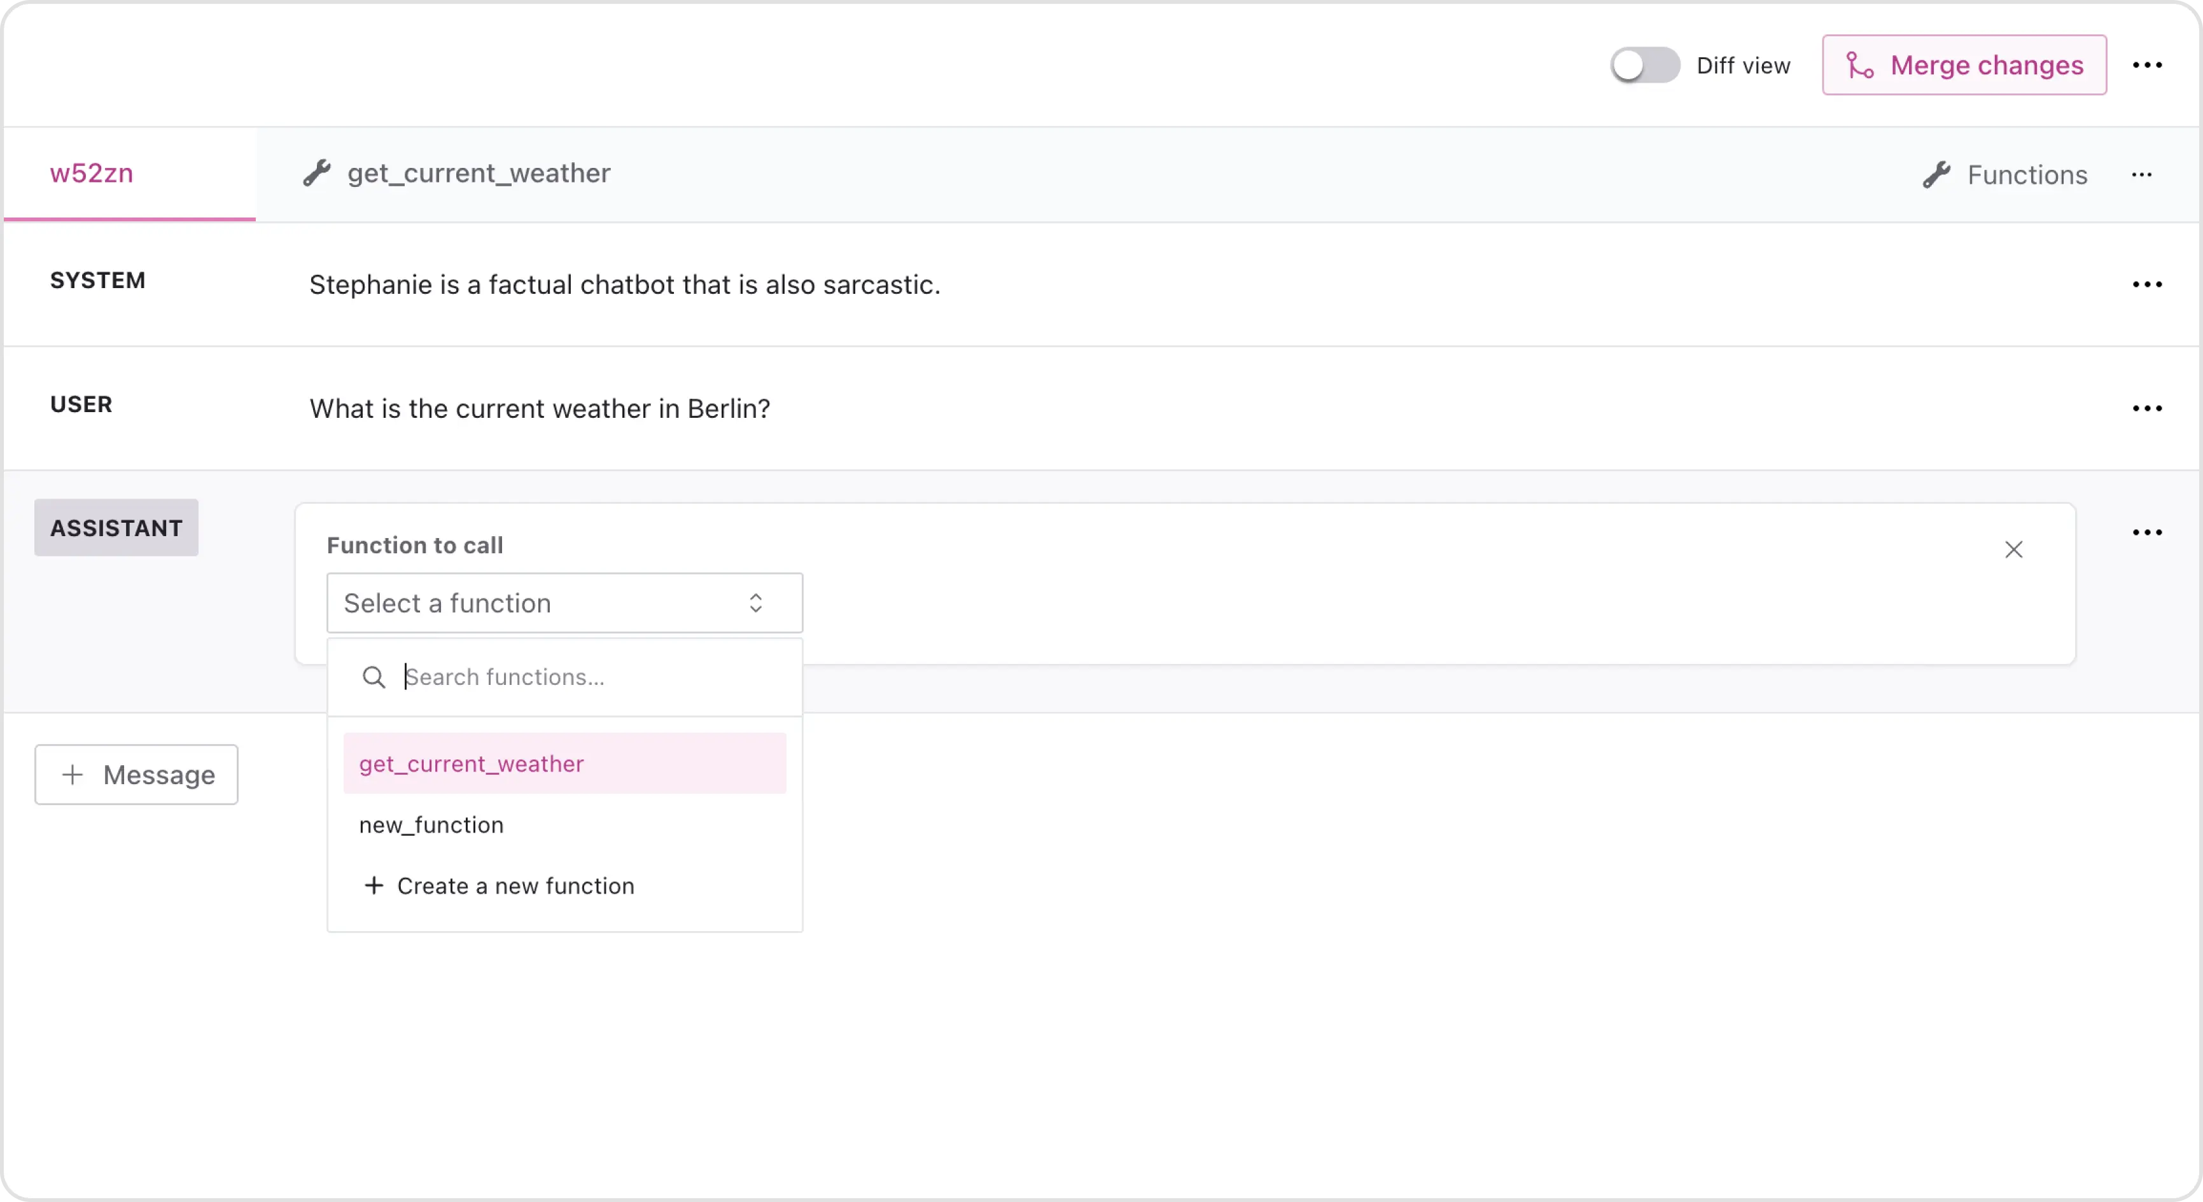Click the SYSTEM prompt text
The image size is (2203, 1202).
[x=624, y=285]
